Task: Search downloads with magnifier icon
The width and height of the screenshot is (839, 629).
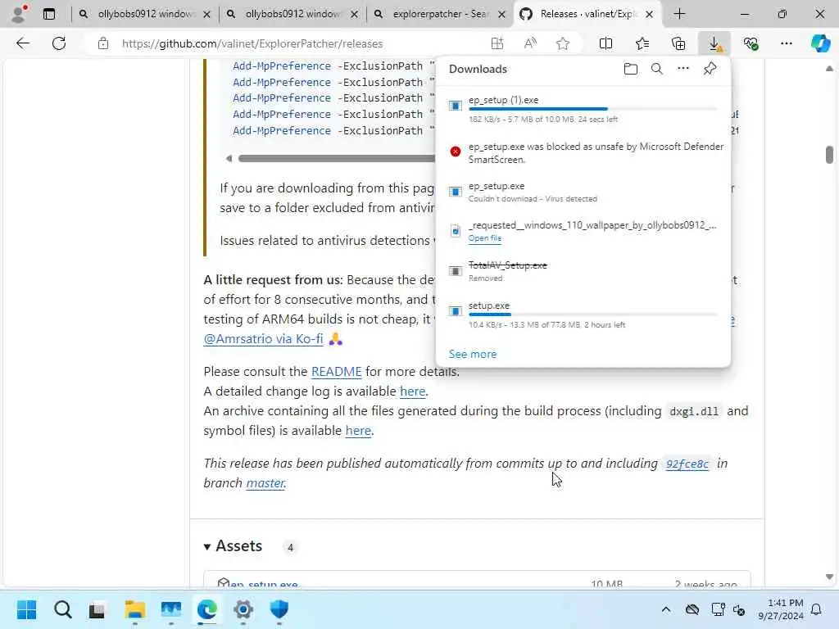Action: tap(656, 69)
